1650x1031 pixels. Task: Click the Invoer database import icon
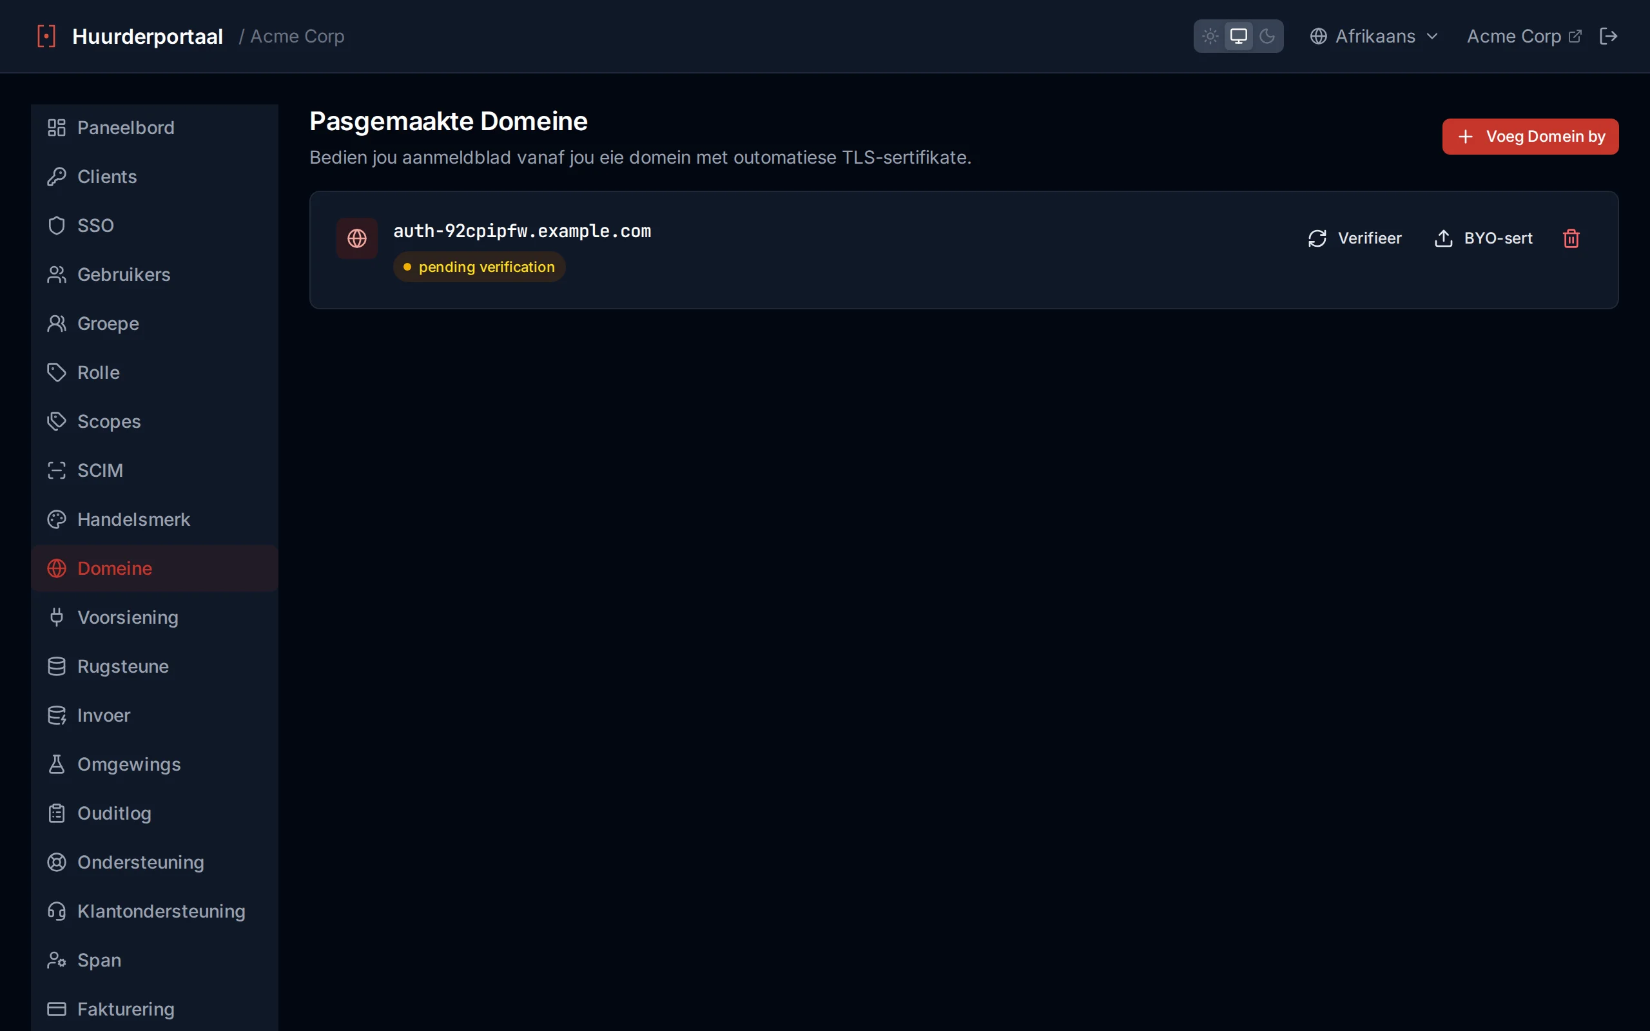click(57, 715)
